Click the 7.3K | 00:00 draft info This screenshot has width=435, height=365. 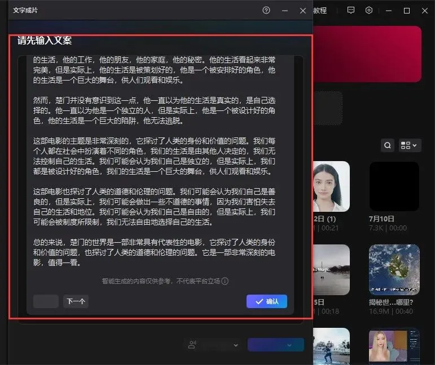pyautogui.click(x=388, y=228)
